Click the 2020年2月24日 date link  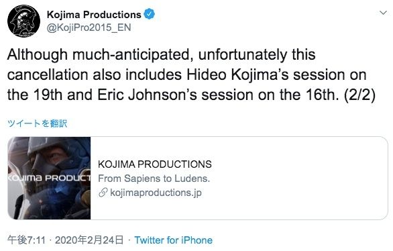click(89, 240)
